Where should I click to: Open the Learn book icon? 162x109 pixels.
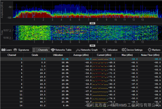coord(4,50)
